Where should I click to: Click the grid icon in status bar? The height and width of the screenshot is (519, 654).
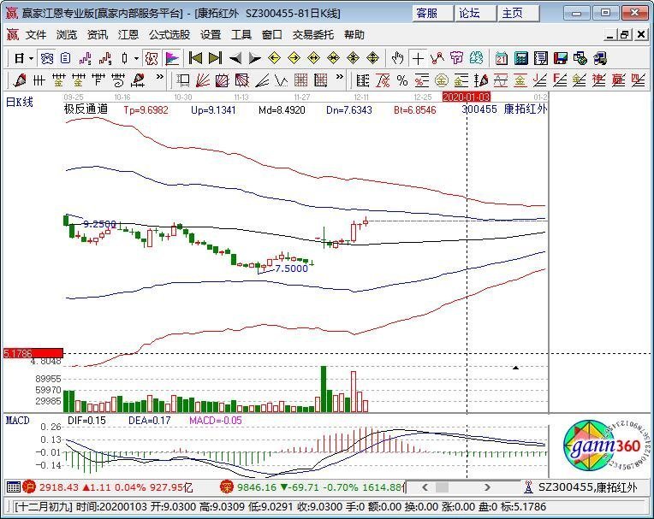(x=14, y=487)
